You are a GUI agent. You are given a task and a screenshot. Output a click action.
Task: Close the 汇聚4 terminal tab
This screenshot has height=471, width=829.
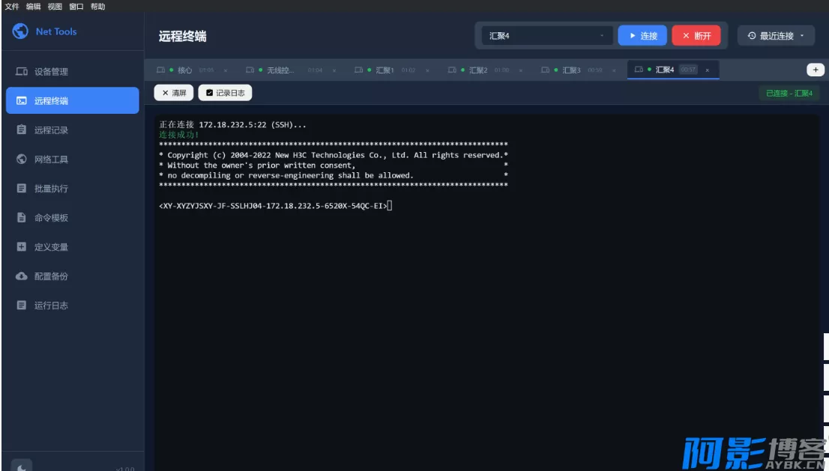point(707,70)
